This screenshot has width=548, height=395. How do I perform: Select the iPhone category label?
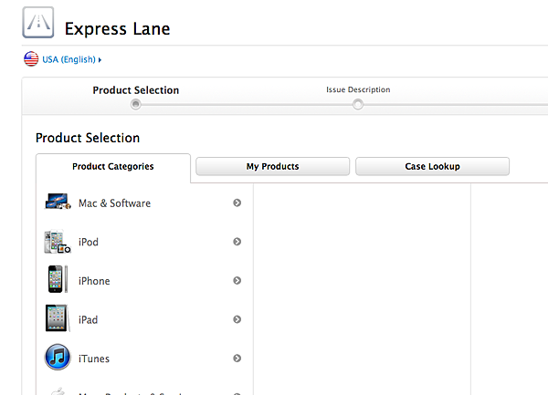click(x=94, y=281)
